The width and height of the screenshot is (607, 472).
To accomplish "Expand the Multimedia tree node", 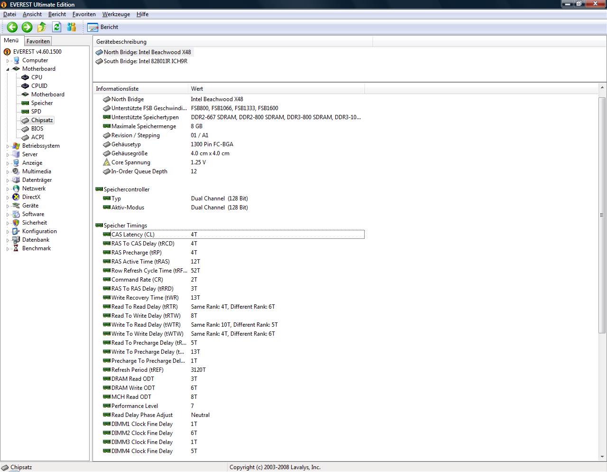I will point(8,172).
